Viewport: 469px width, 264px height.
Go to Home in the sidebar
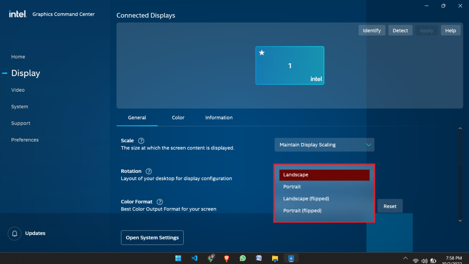point(18,56)
